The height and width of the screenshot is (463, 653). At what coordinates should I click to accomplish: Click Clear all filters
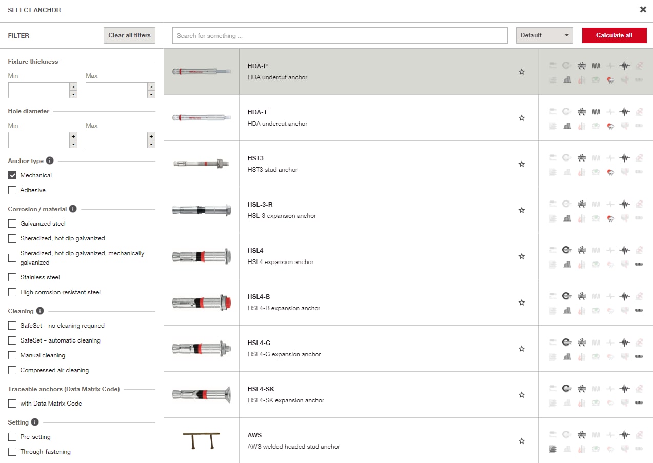tap(129, 35)
